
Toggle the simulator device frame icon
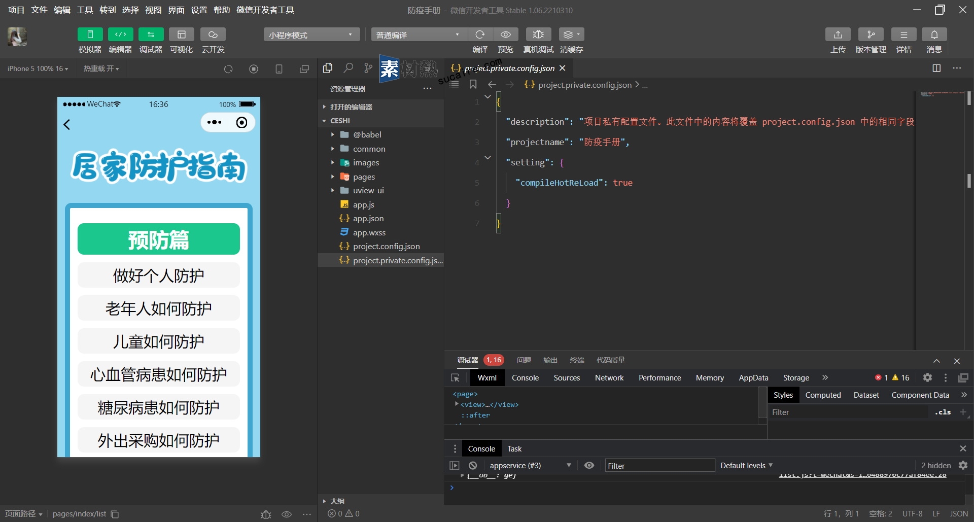[279, 69]
